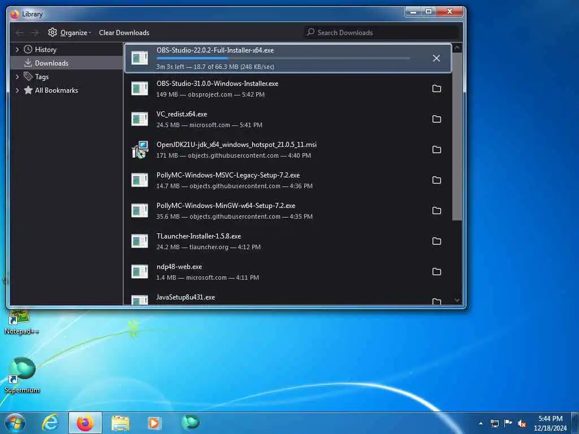Click Firefox taskbar button
The image size is (579, 434).
85,423
